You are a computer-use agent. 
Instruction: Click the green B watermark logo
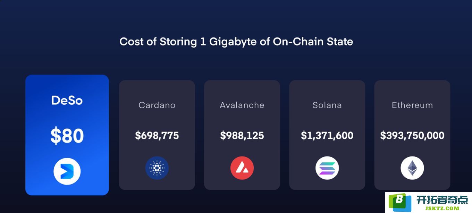coord(399,202)
